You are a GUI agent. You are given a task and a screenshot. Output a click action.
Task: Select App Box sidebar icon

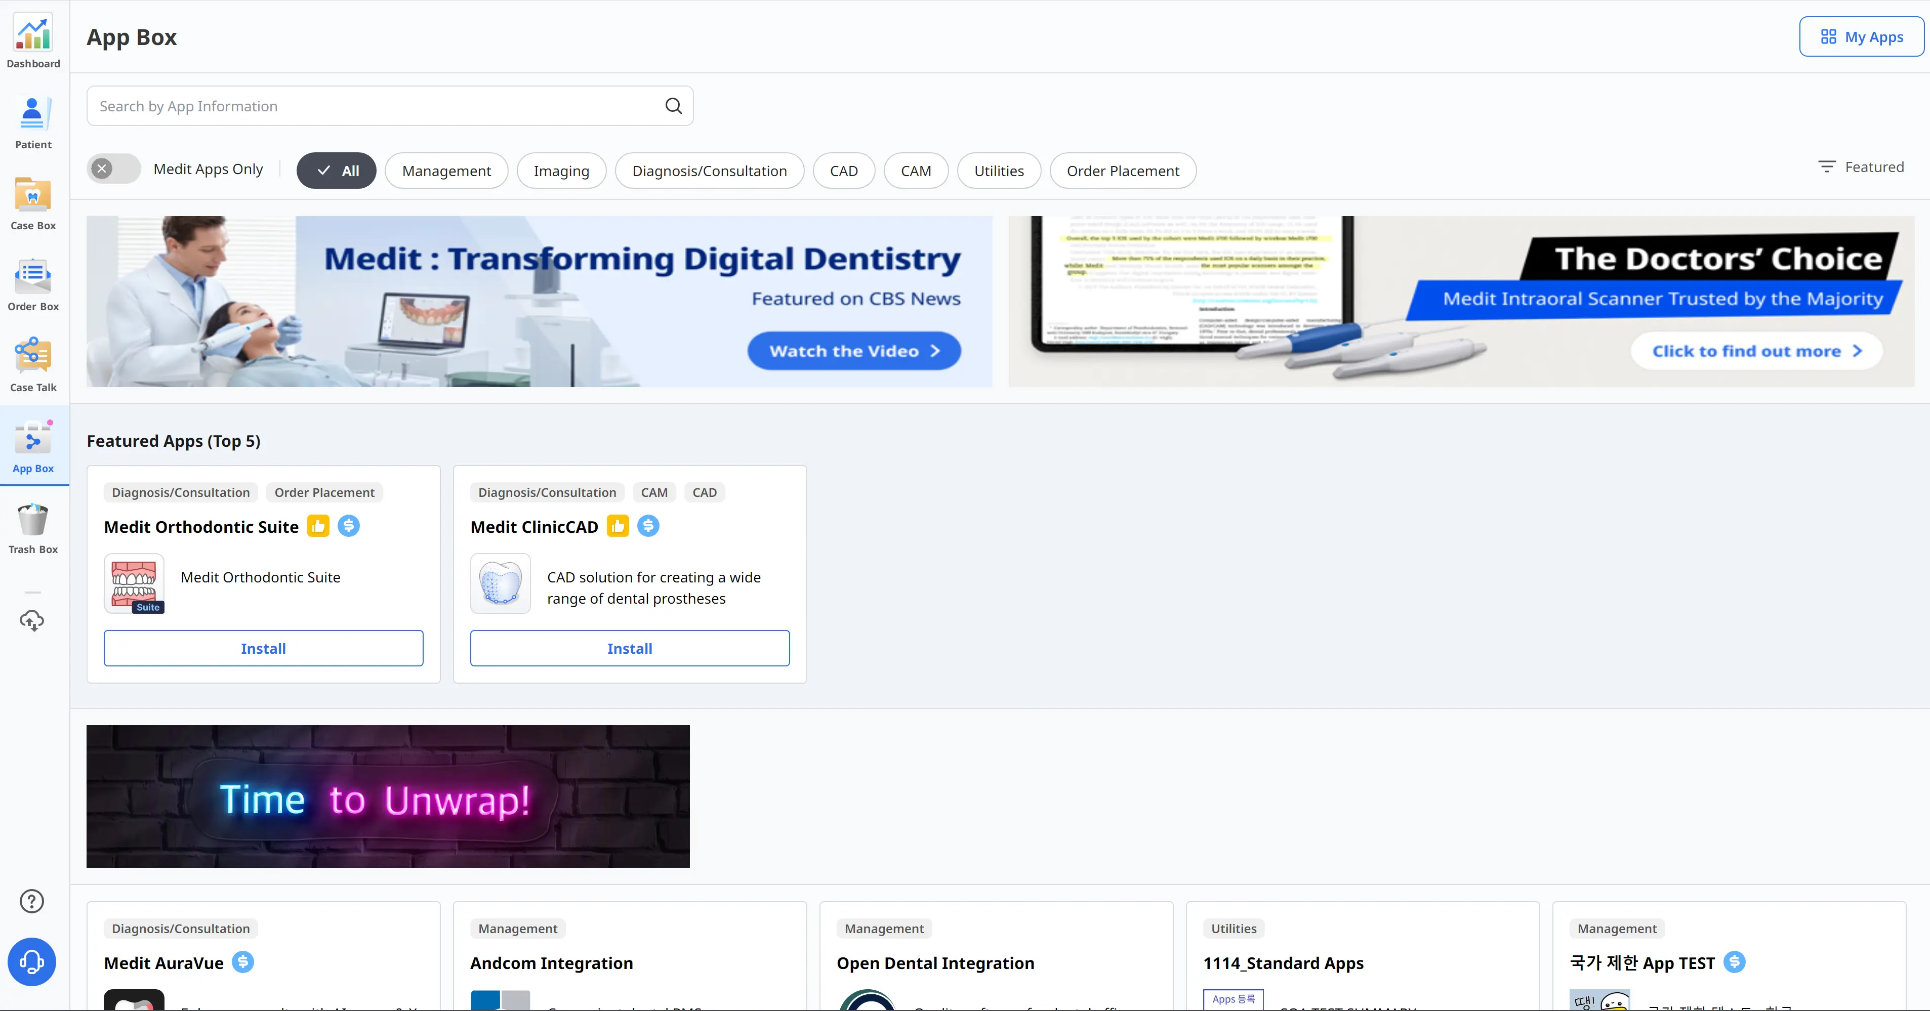tap(33, 446)
